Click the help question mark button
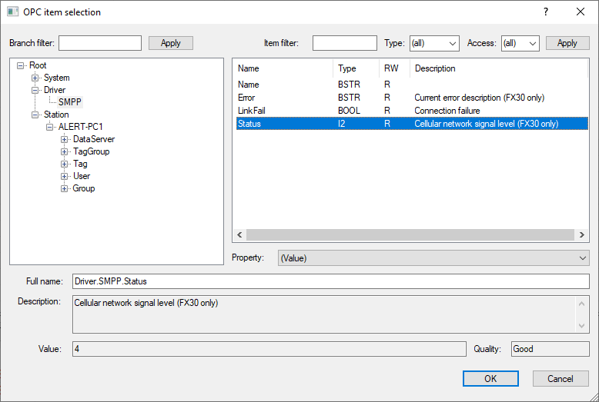 point(546,12)
